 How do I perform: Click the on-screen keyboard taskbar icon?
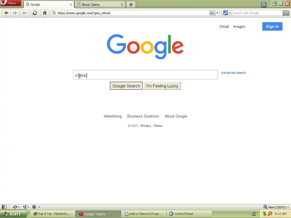(x=254, y=214)
